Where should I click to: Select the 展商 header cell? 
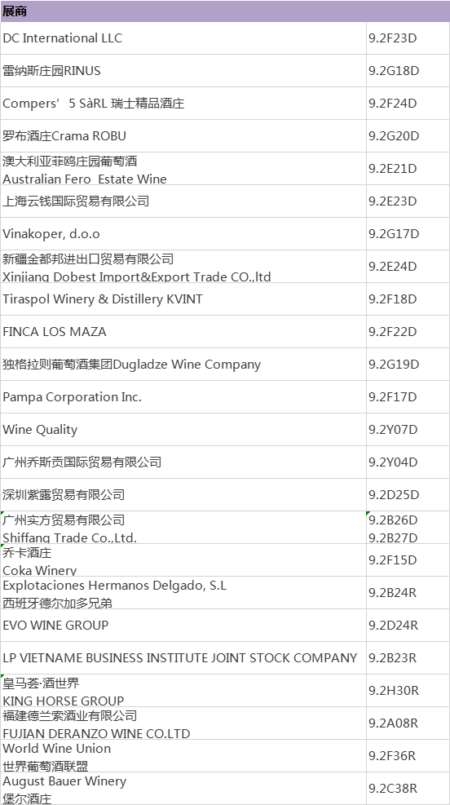tap(225, 11)
